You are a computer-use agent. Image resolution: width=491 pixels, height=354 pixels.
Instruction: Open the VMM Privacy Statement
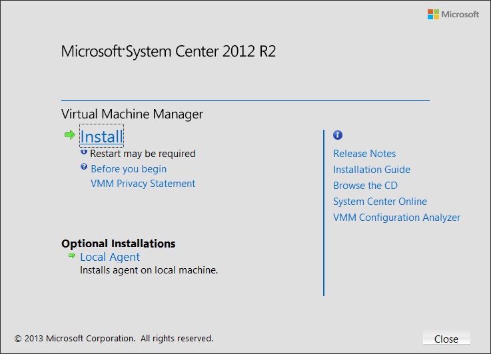click(x=143, y=184)
